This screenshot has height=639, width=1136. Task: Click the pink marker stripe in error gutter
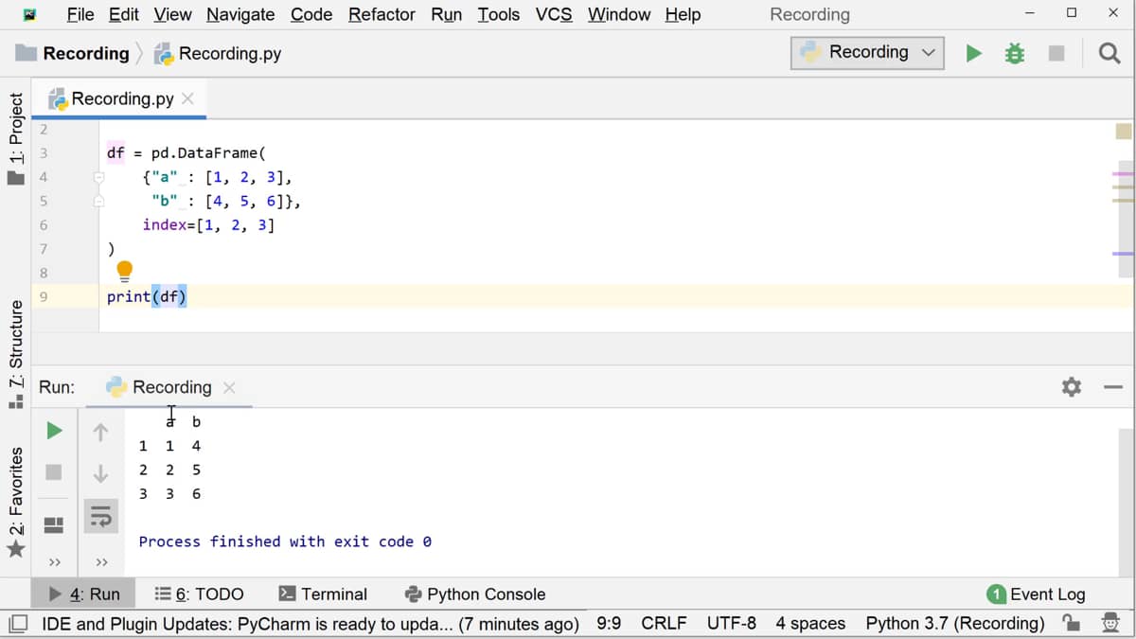tap(1123, 174)
